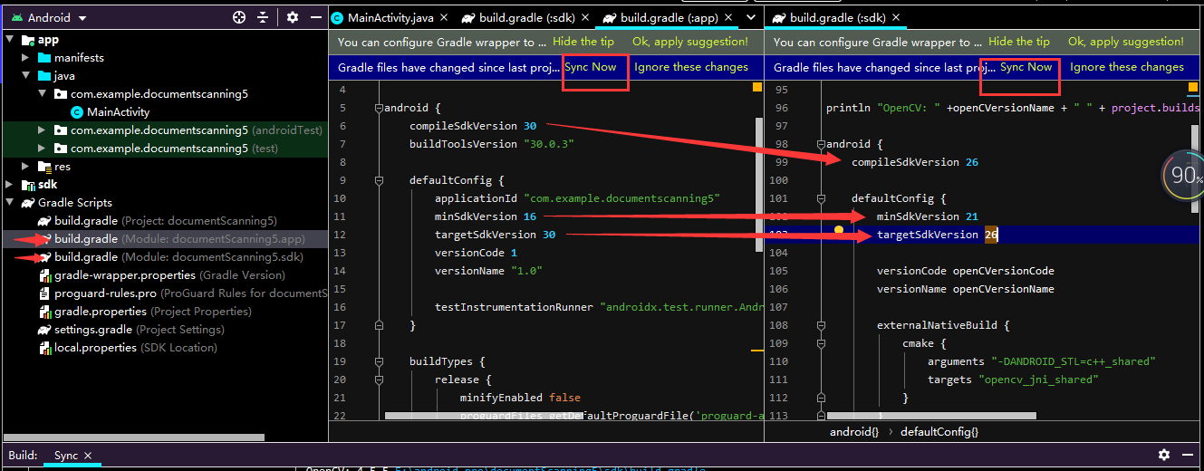Expand the com.example.documentscanning5 (test) package
Screen dimensions: 1204x471
click(42, 149)
